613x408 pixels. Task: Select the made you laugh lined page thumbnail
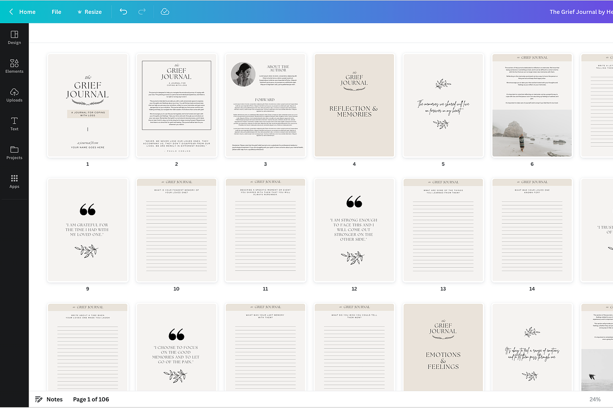click(87, 347)
